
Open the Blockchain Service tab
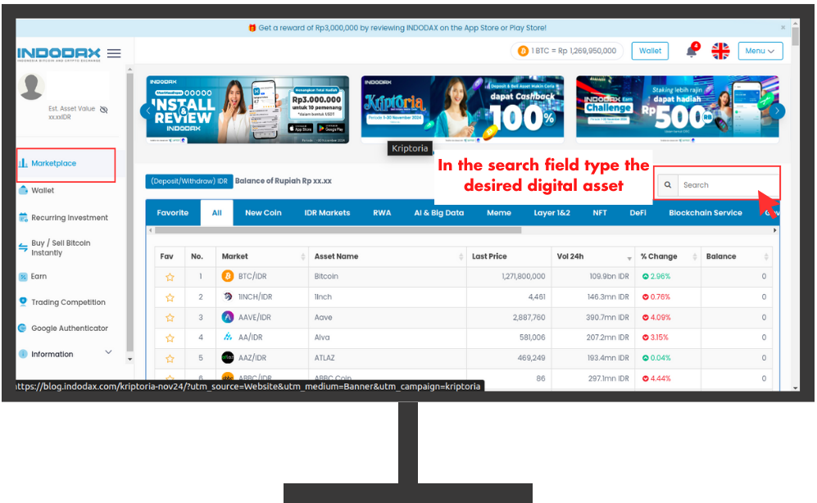(706, 212)
